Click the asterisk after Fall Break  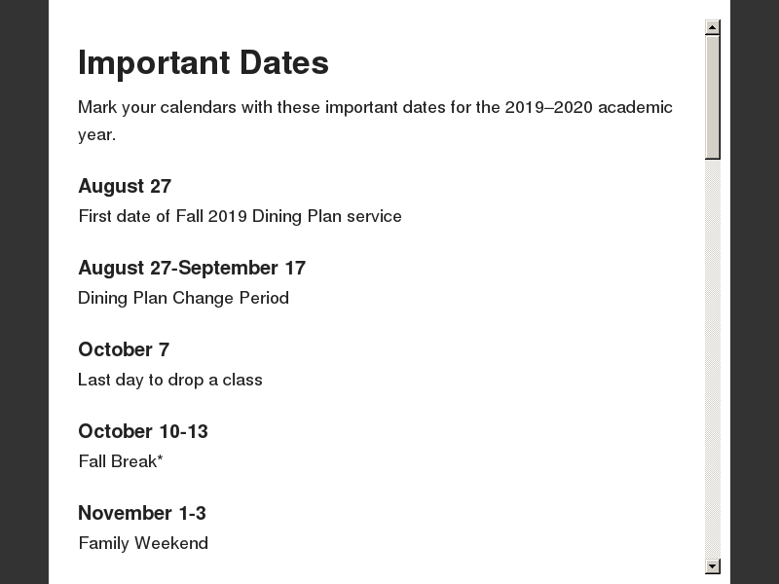(x=160, y=458)
